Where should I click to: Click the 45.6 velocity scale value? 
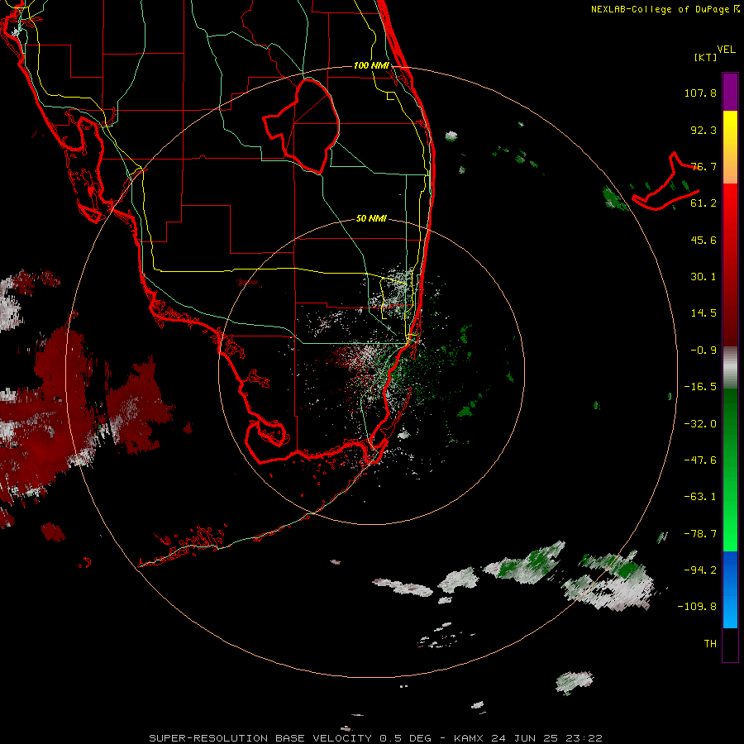pos(703,240)
